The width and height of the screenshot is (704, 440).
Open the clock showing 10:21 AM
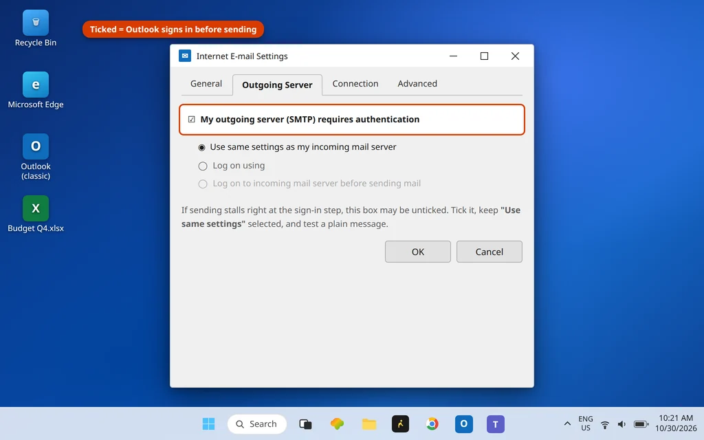coord(676,423)
